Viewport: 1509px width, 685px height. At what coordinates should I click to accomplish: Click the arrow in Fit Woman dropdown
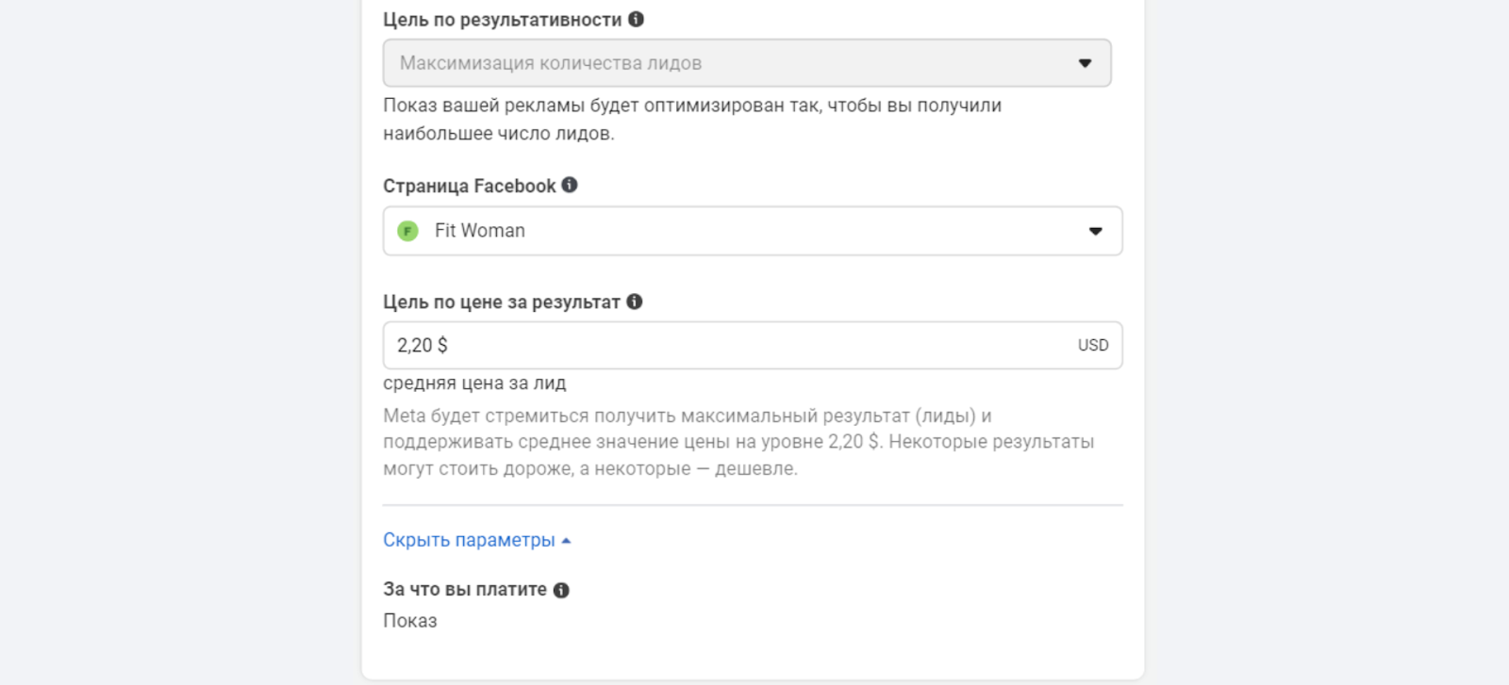(1095, 231)
